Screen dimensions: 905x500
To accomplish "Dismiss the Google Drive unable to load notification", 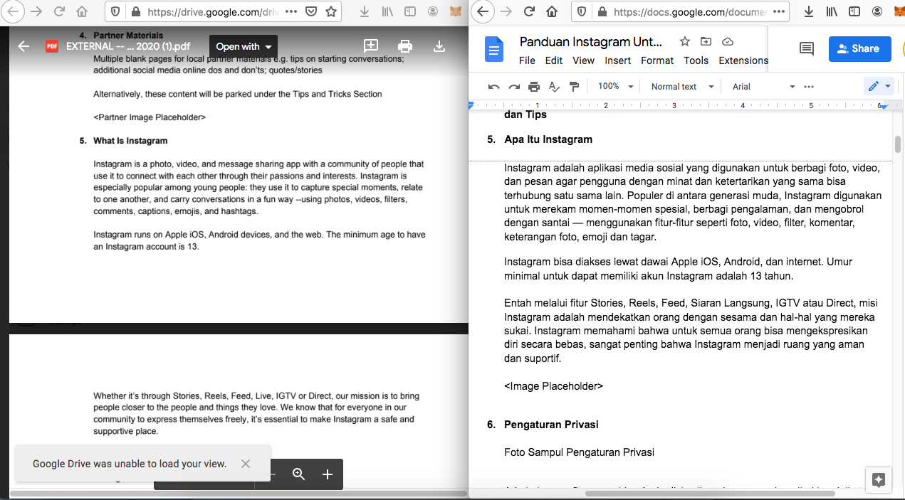I will 246,464.
